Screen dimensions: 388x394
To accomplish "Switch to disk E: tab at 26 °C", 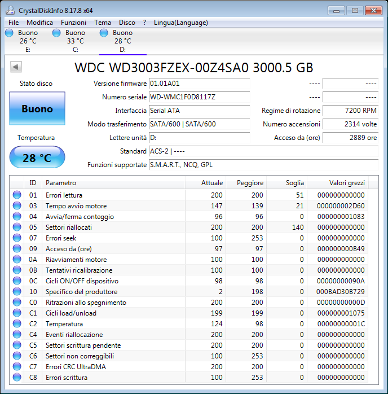I will (28, 41).
